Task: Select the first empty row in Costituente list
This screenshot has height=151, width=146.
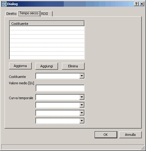Action: (x=47, y=28)
